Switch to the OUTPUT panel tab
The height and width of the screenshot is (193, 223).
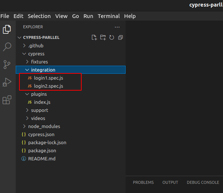[x=170, y=182]
